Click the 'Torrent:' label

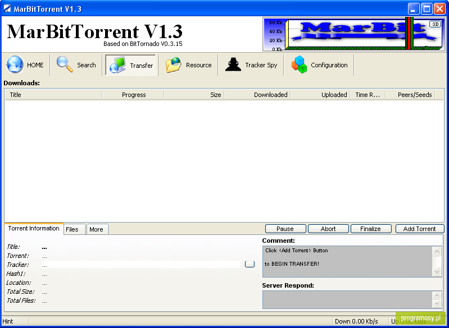(x=18, y=256)
